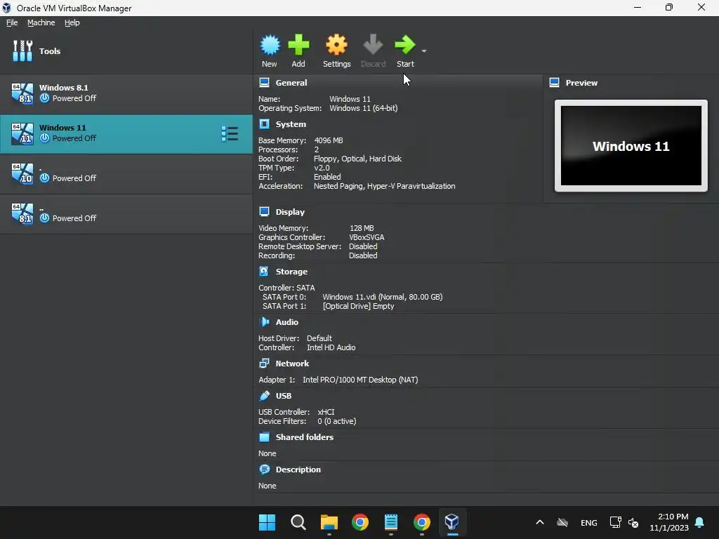Click the Intel HD Audio controller value
Viewport: 719px width, 539px height.
pyautogui.click(x=331, y=347)
